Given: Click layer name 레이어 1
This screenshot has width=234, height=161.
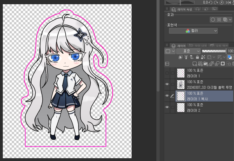Looking at the screenshot, I should click(x=193, y=76).
